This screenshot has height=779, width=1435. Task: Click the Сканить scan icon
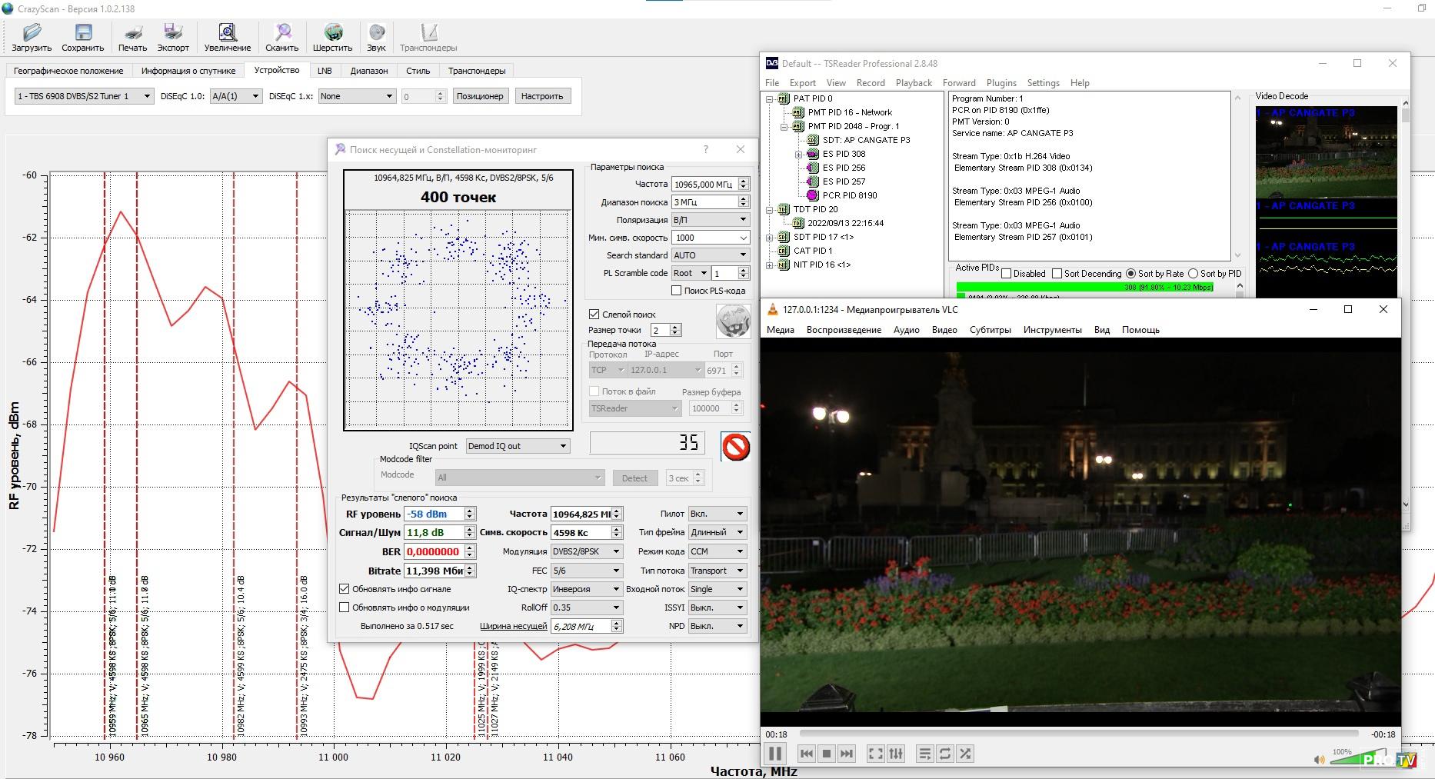282,37
